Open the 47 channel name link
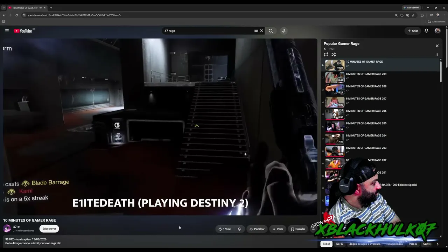Image resolution: width=448 pixels, height=252 pixels. click(15, 227)
